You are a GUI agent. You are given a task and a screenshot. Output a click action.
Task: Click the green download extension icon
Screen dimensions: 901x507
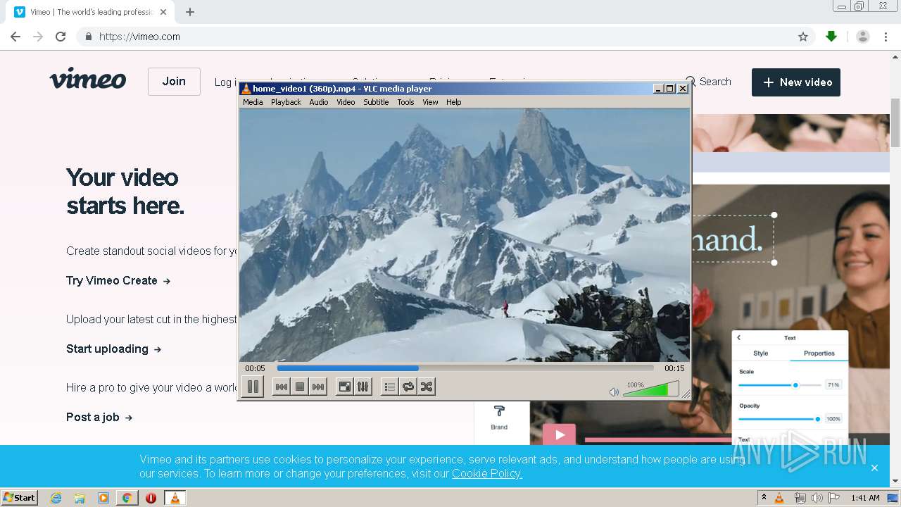point(831,37)
